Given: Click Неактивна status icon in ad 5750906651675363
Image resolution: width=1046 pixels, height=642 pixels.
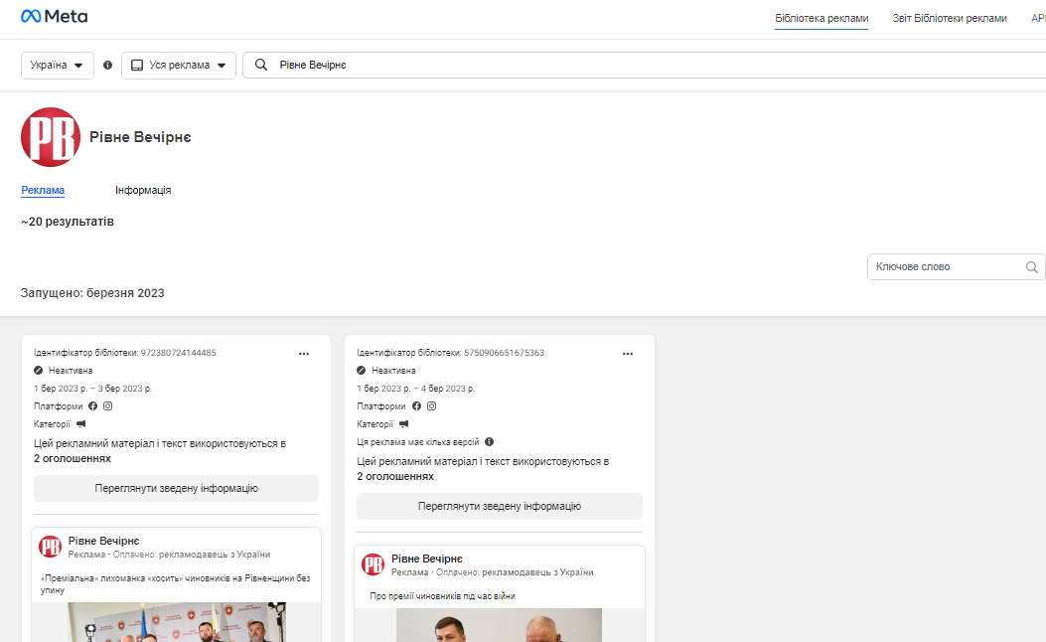Looking at the screenshot, I should (362, 371).
